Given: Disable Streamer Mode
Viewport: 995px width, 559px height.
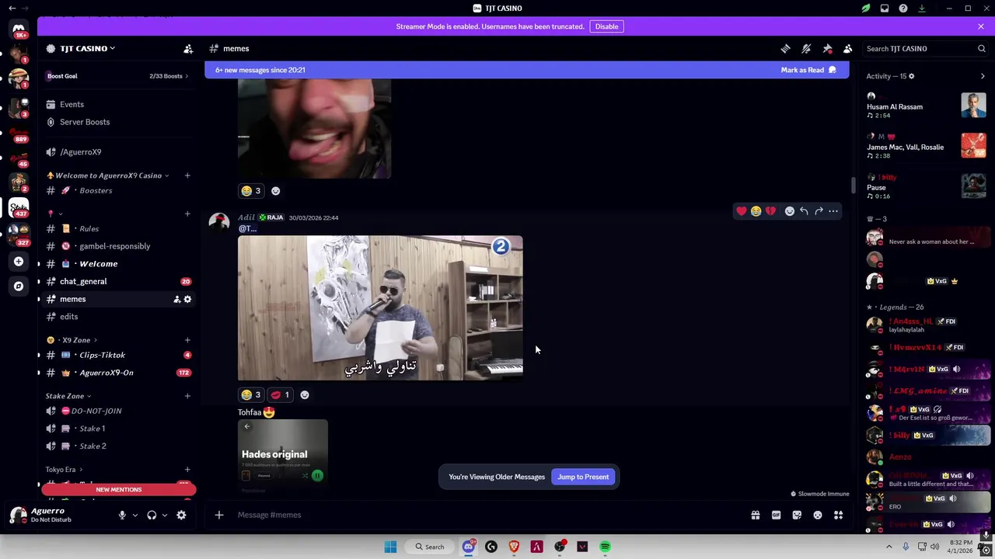Looking at the screenshot, I should click(606, 26).
